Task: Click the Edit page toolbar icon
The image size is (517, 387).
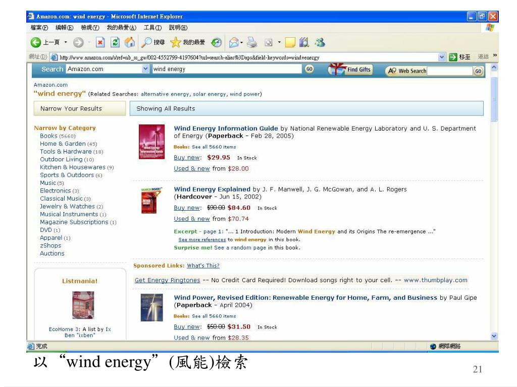Action: tap(269, 42)
